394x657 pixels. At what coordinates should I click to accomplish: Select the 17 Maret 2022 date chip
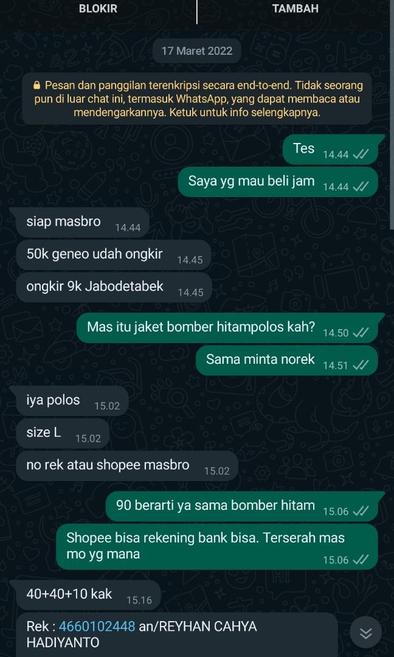197,51
